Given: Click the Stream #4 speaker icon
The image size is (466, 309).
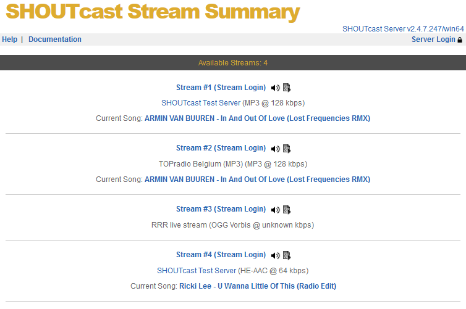Looking at the screenshot, I should coord(275,255).
